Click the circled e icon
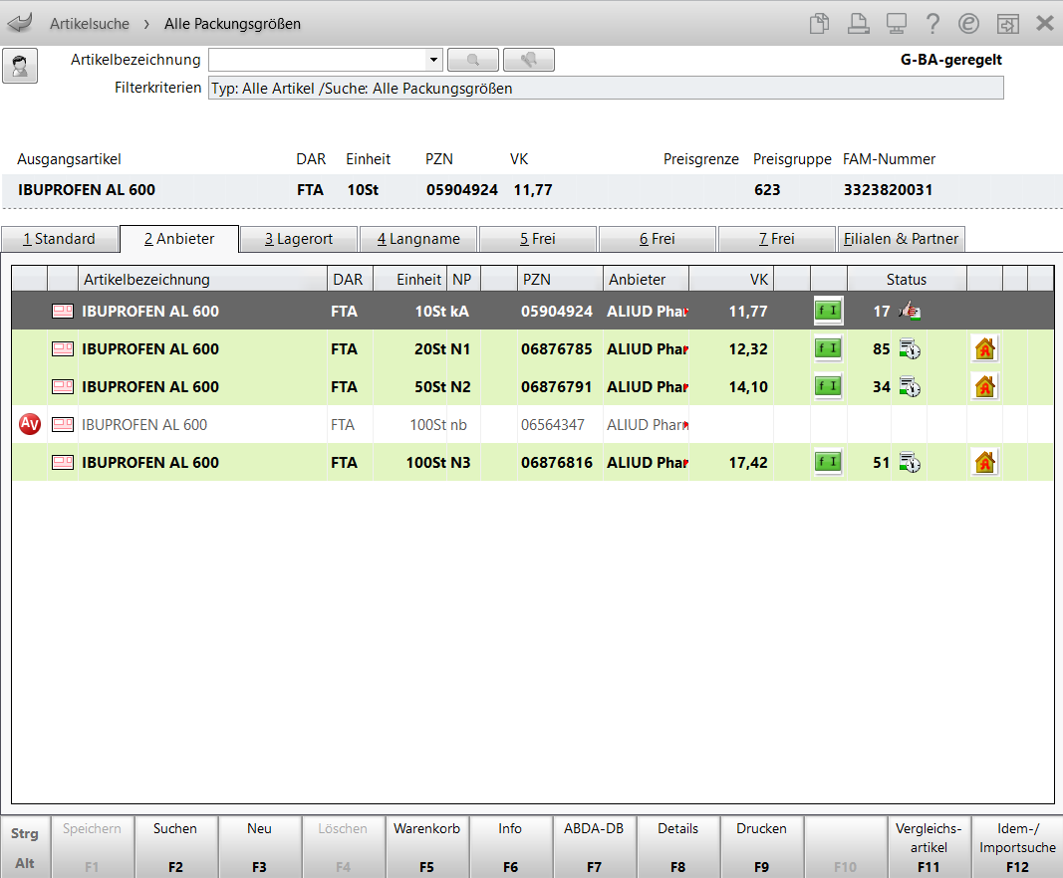This screenshot has width=1063, height=878. (968, 24)
